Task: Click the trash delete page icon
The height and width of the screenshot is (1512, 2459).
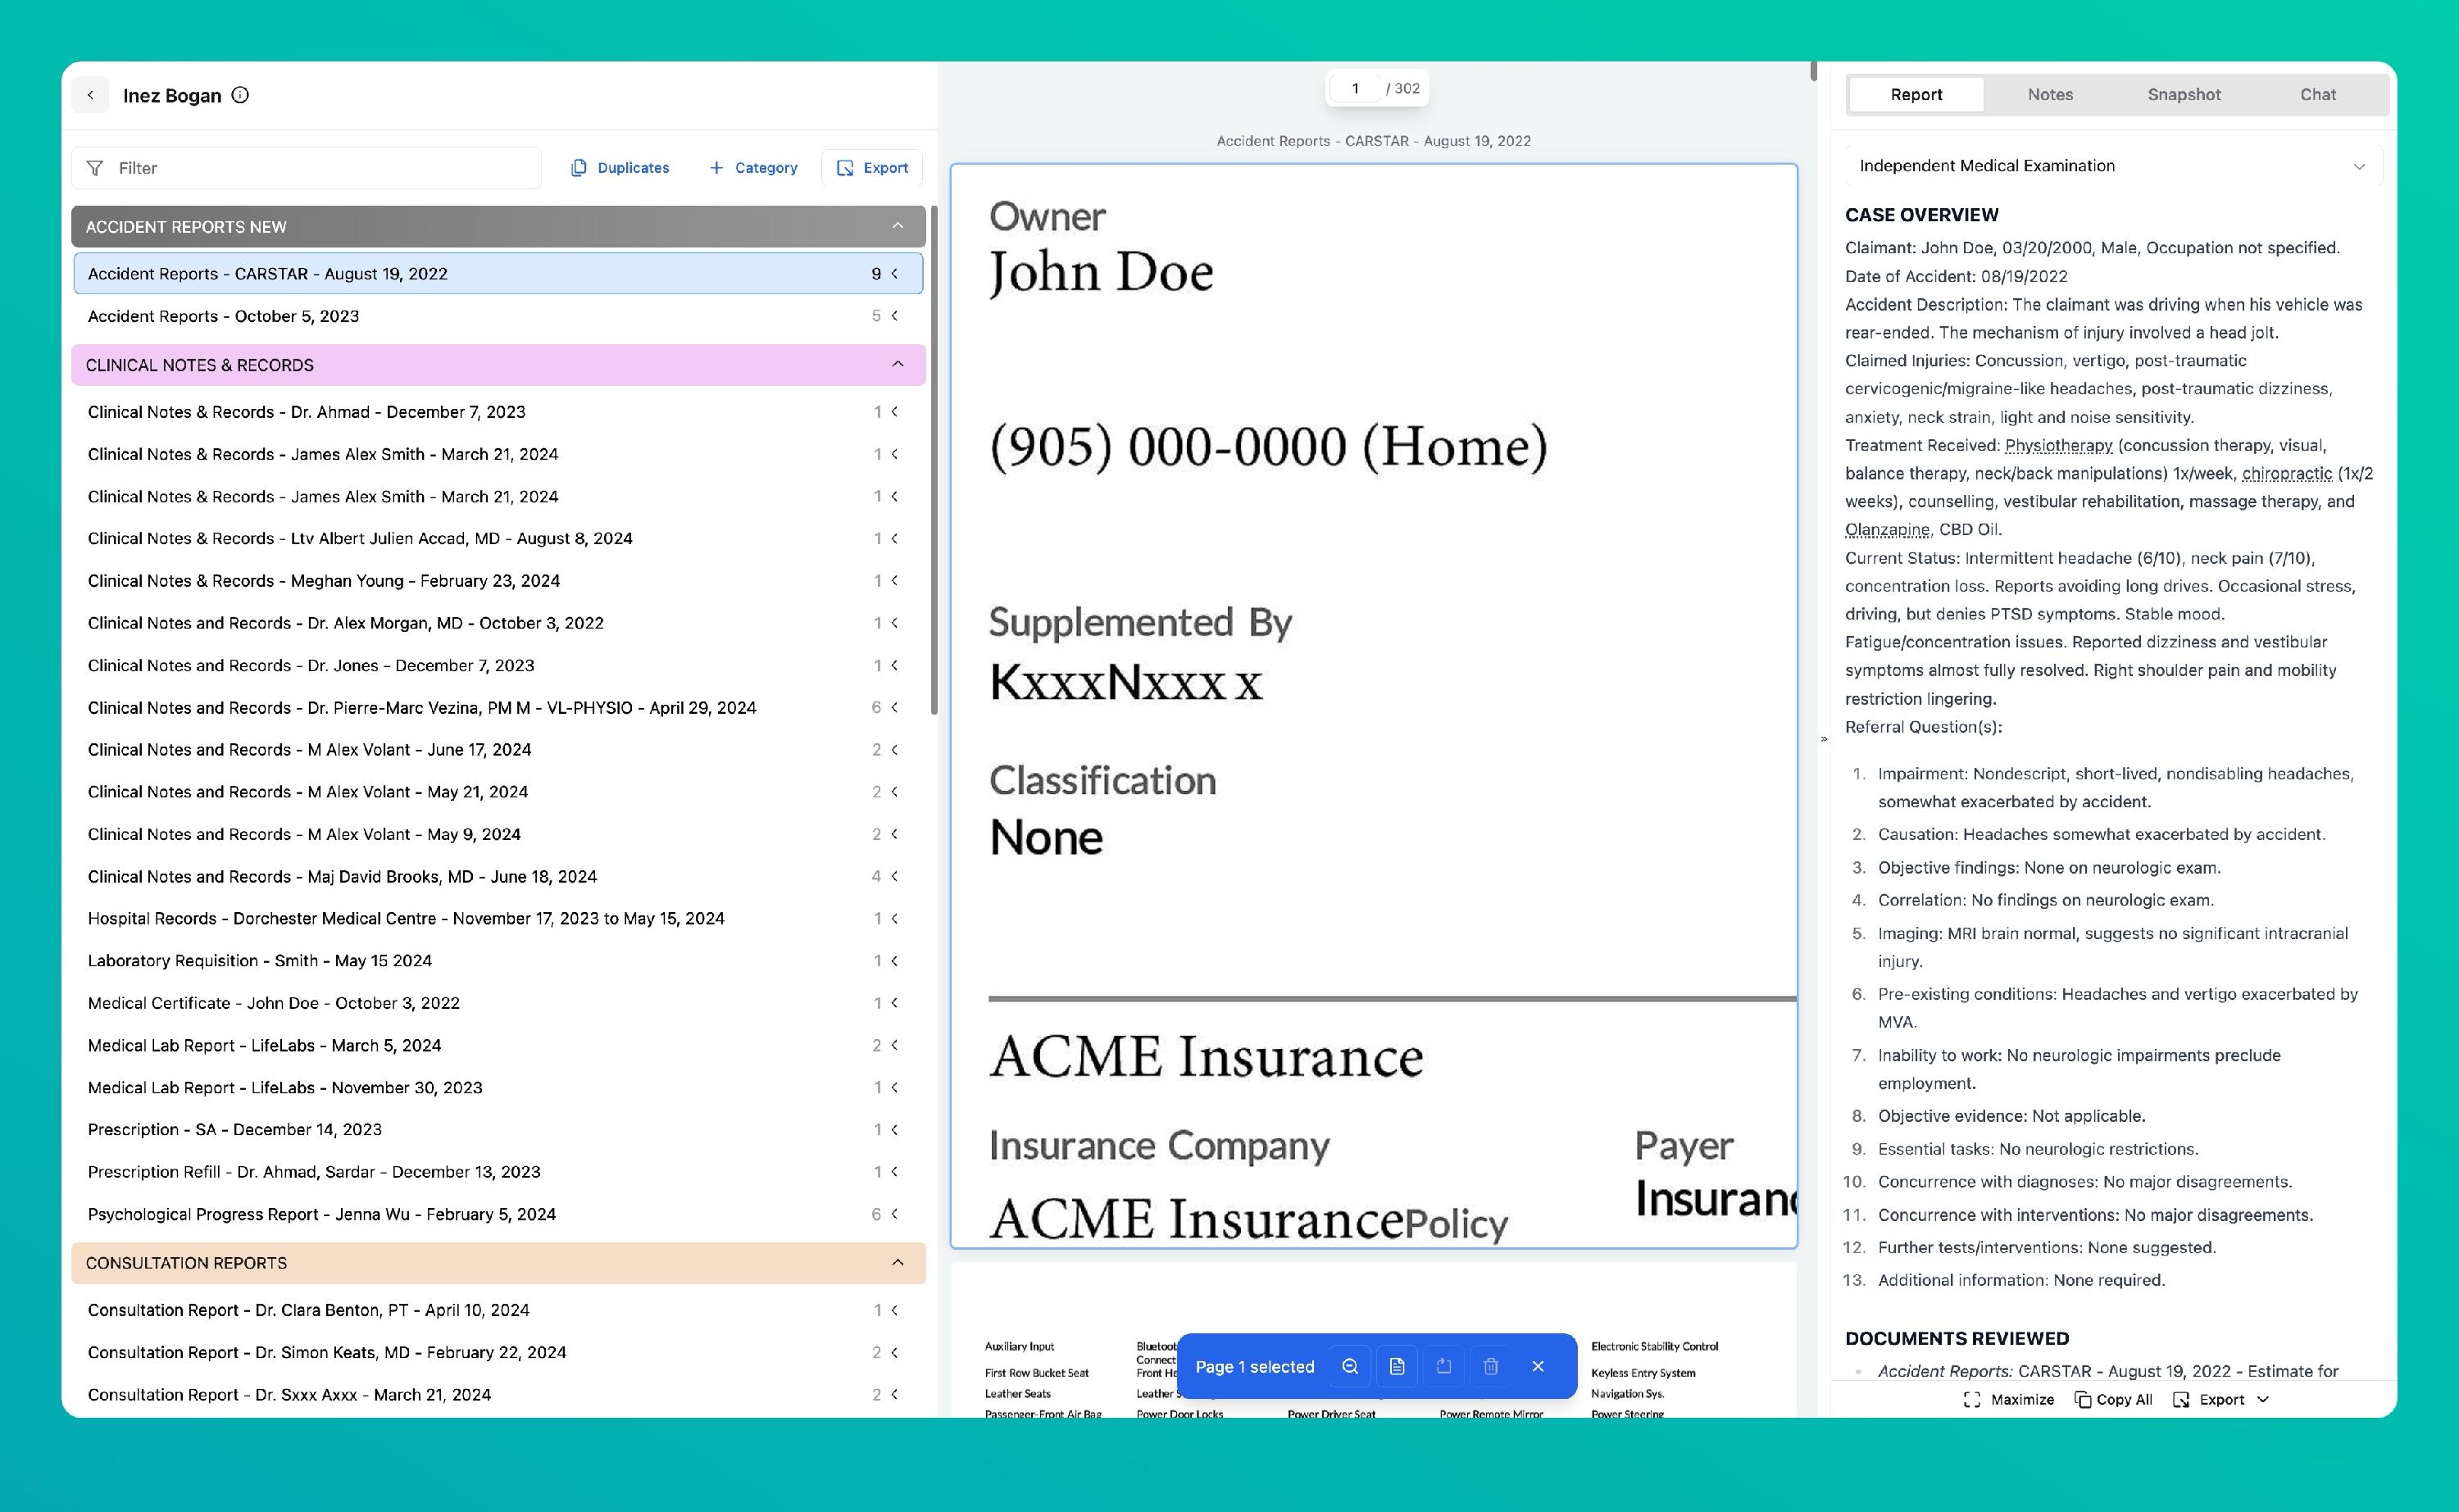Action: (x=1490, y=1366)
